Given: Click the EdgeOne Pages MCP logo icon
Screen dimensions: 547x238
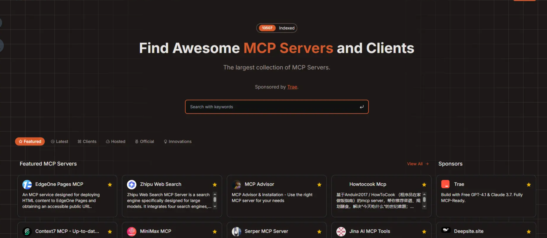Looking at the screenshot, I should (27, 185).
